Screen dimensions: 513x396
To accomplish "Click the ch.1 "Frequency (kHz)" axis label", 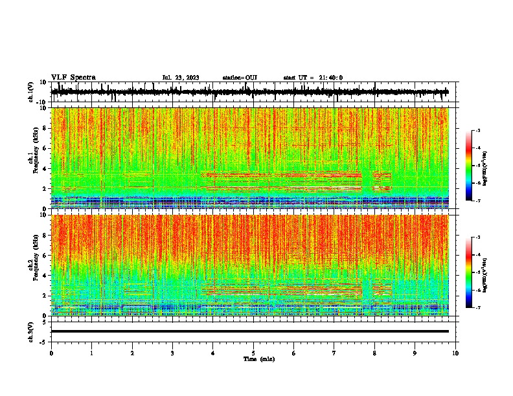I will pyautogui.click(x=36, y=151).
